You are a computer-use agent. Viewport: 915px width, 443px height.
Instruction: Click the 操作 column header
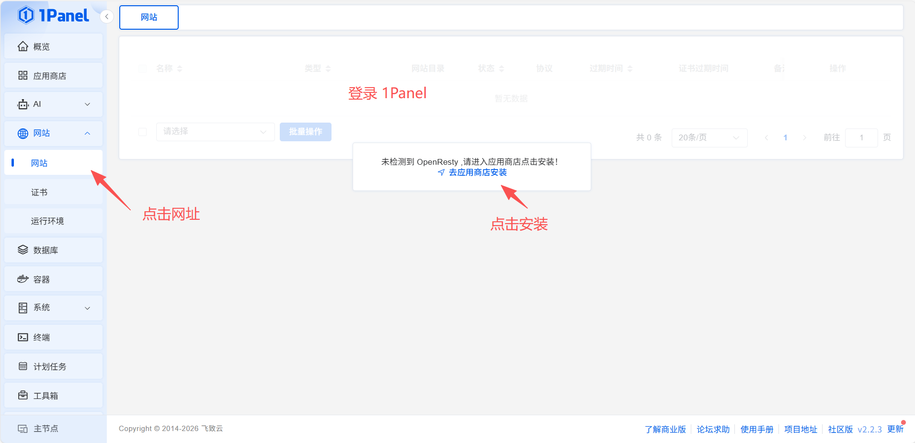click(x=838, y=68)
